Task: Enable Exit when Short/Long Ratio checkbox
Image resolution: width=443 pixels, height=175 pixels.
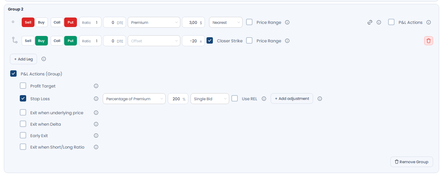Action: [x=23, y=147]
